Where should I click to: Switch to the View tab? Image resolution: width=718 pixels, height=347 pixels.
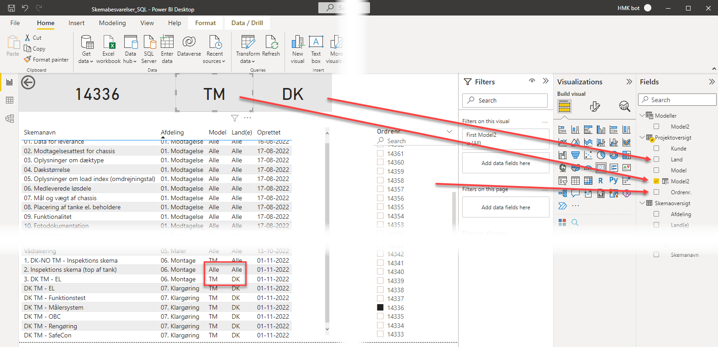point(147,23)
